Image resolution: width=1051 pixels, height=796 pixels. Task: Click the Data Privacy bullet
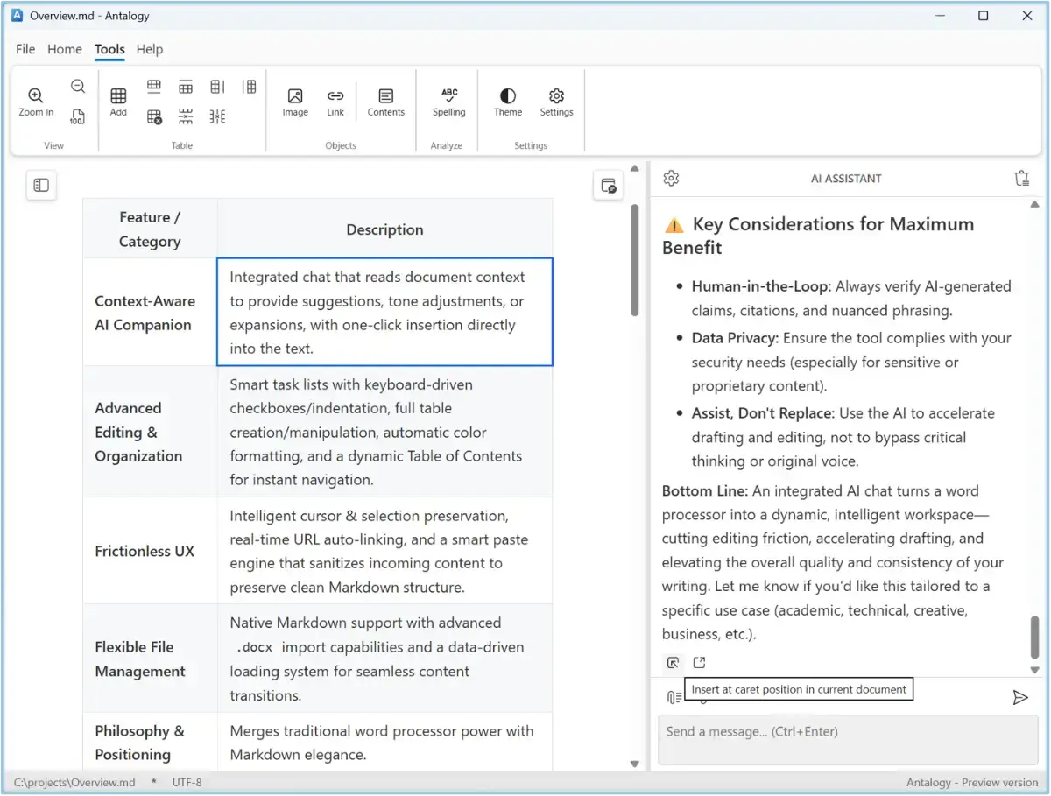pyautogui.click(x=851, y=362)
